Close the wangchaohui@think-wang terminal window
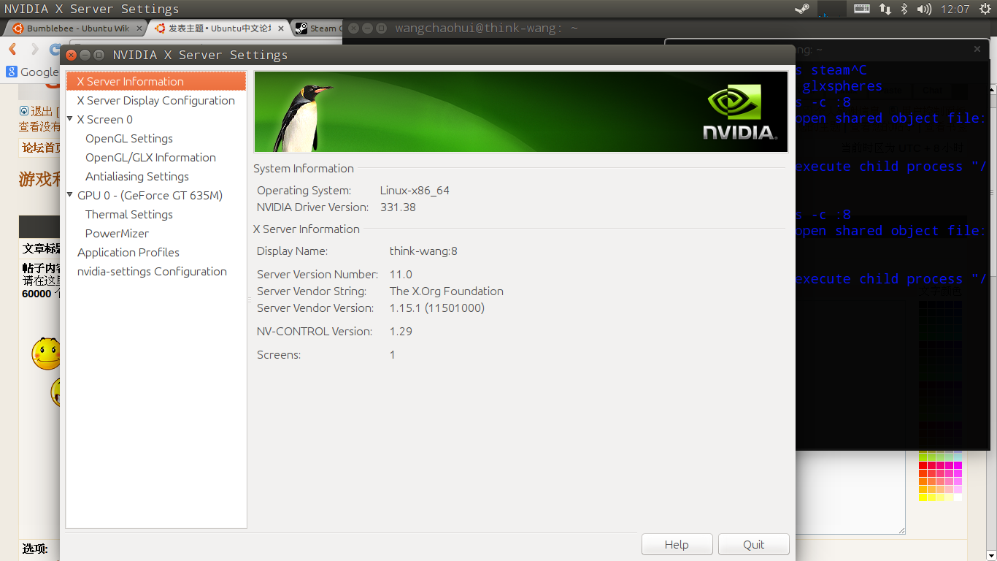 pyautogui.click(x=353, y=28)
